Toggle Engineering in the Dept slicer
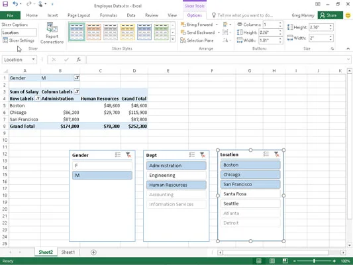Screen dimensions: 353x265 pyautogui.click(x=176, y=175)
